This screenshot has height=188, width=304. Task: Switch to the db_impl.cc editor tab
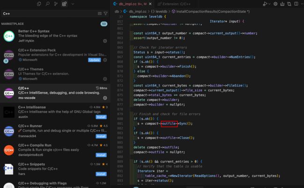tap(132, 4)
